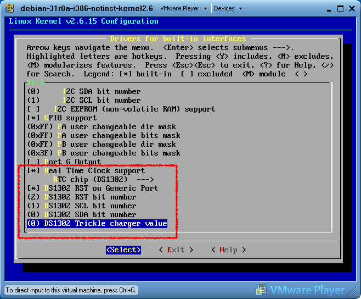Select PB user changeable dir mask
Image resolution: width=361 pixels, height=299 pixels.
[x=101, y=144]
